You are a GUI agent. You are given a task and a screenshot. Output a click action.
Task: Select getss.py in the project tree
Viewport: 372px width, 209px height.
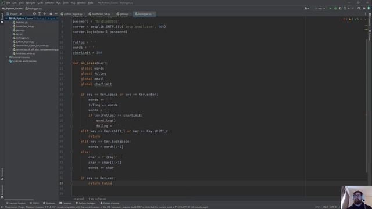[x=19, y=30]
